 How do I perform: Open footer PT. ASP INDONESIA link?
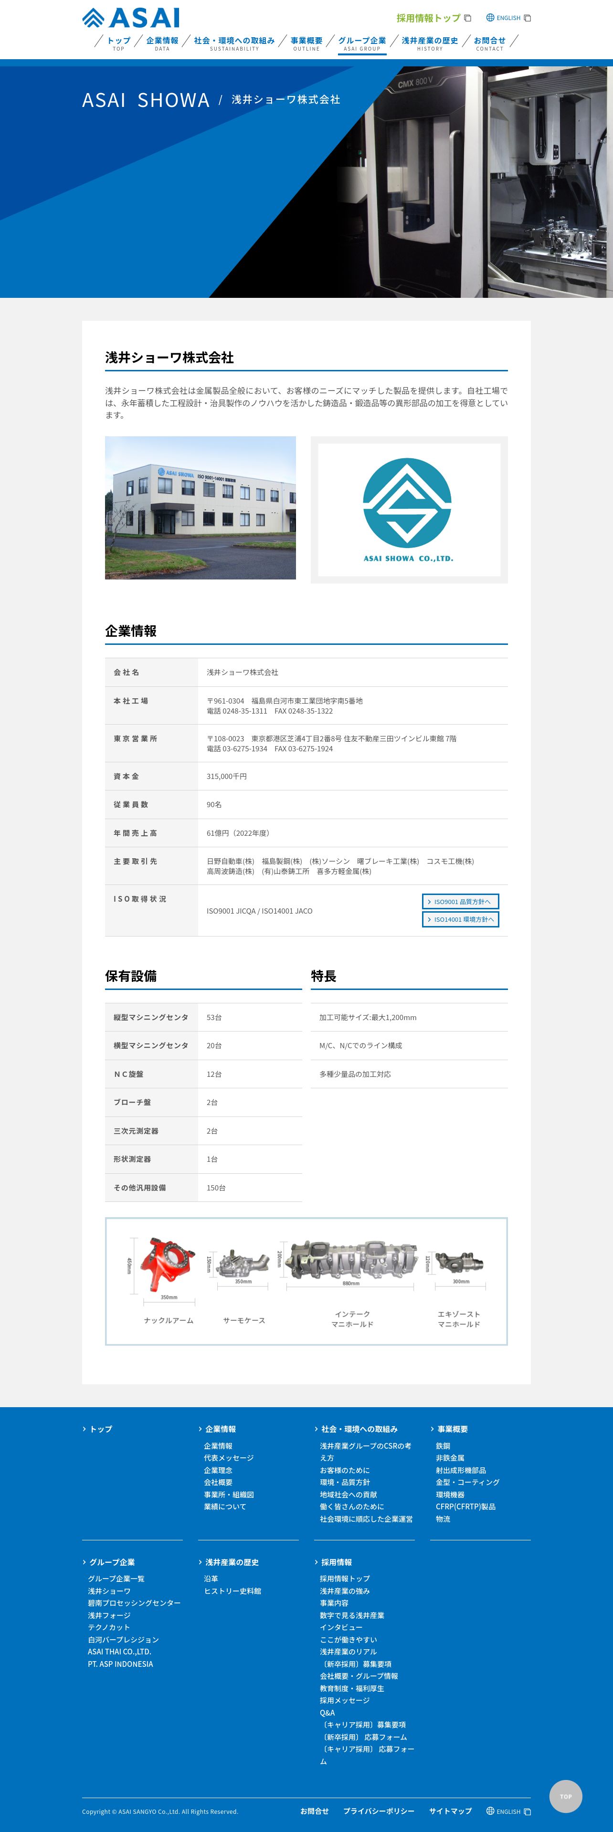tap(120, 1664)
